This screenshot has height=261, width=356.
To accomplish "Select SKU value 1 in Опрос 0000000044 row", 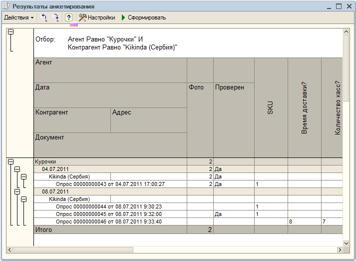I will click(271, 206).
